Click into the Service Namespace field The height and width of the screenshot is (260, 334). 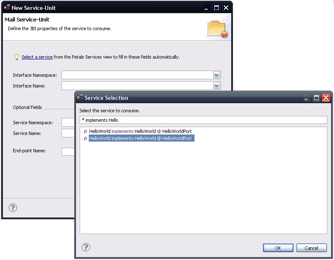(x=68, y=123)
